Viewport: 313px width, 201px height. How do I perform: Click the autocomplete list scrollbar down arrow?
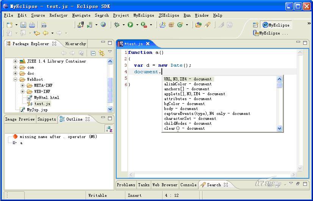(x=280, y=129)
